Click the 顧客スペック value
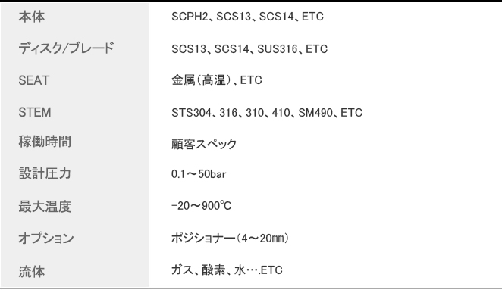 [204, 144]
